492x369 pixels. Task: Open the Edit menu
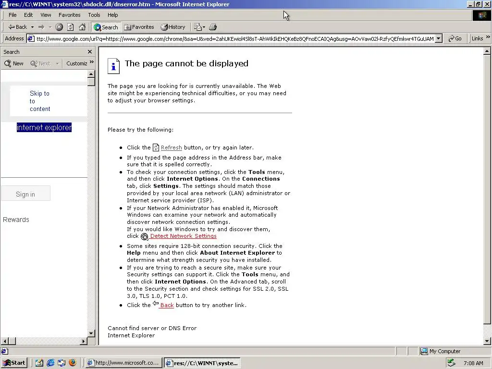(x=28, y=15)
